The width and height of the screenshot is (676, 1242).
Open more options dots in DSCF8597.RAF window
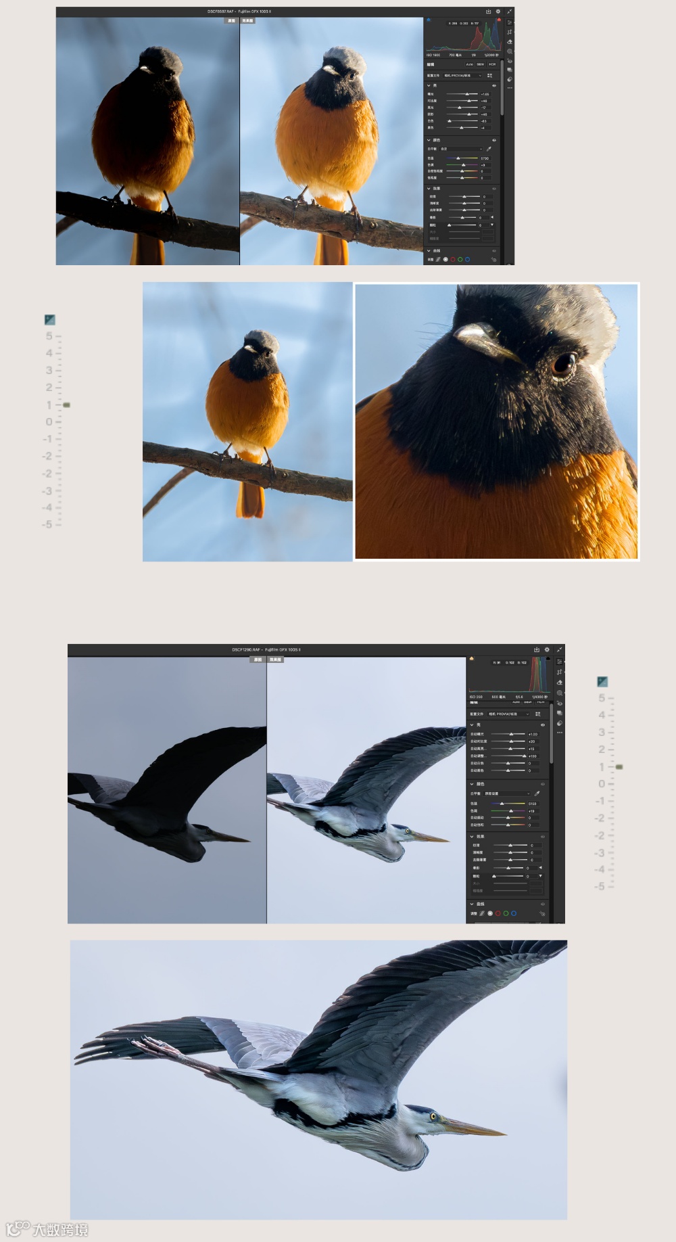[x=510, y=88]
